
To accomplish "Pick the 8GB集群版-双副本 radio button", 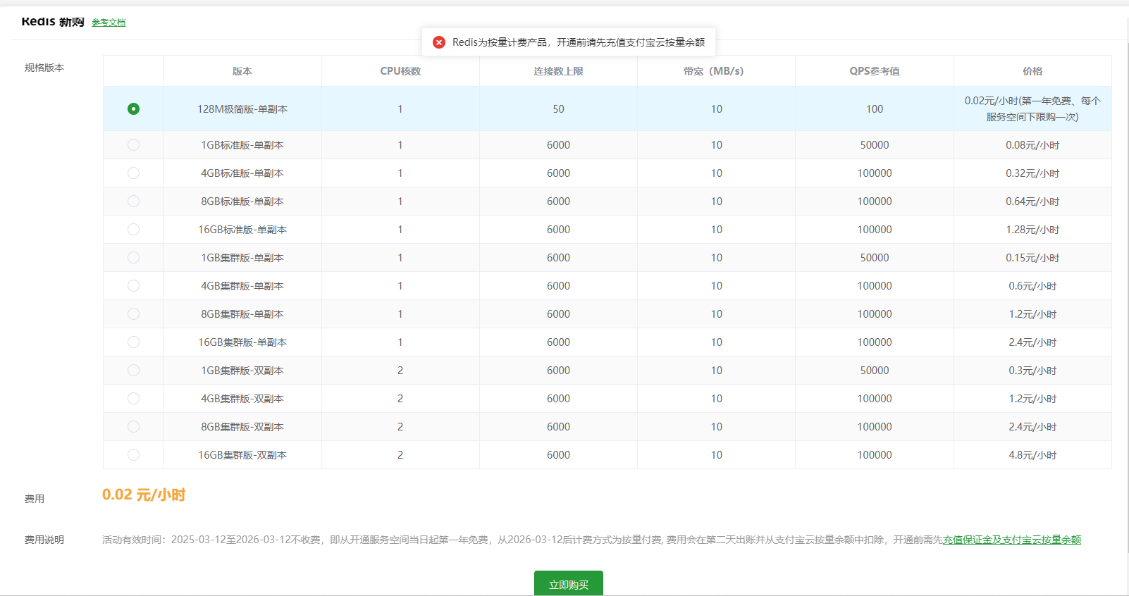I will pos(133,426).
